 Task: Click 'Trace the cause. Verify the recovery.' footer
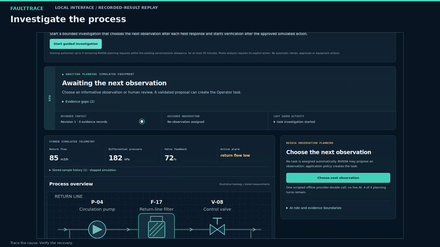(41, 243)
